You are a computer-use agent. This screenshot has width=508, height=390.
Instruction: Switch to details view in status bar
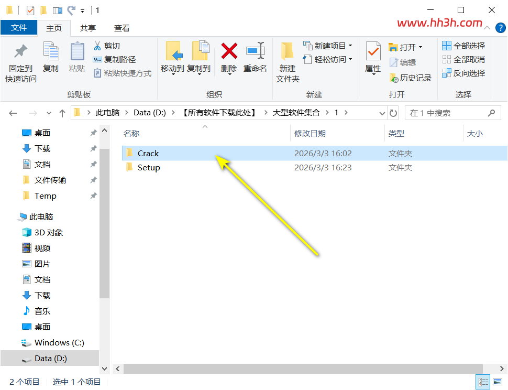point(483,382)
